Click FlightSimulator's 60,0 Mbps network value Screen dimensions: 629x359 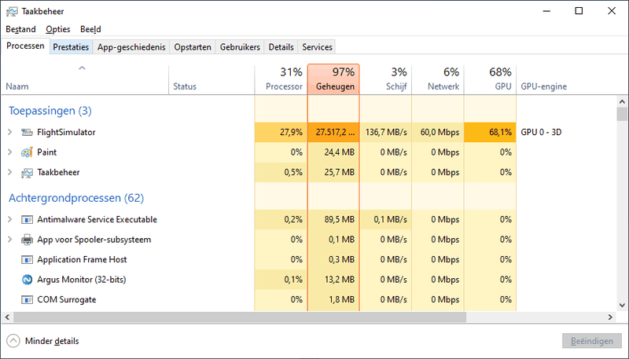click(x=440, y=132)
